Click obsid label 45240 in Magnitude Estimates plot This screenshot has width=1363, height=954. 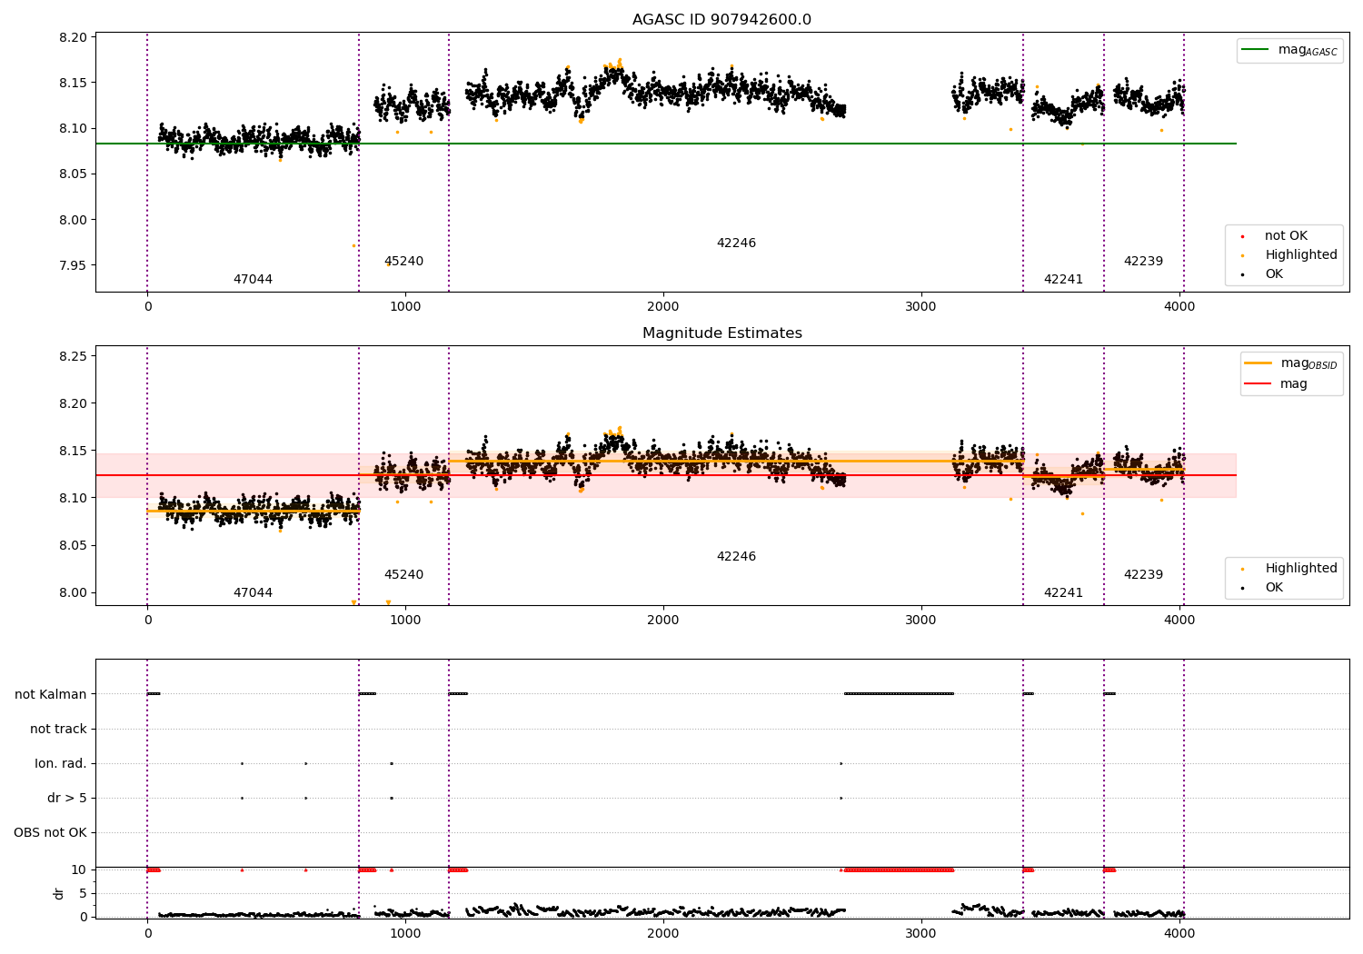[403, 575]
